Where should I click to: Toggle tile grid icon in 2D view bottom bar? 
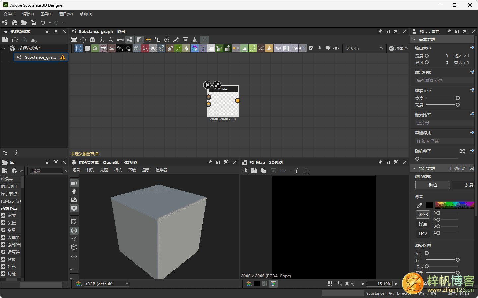click(x=330, y=284)
